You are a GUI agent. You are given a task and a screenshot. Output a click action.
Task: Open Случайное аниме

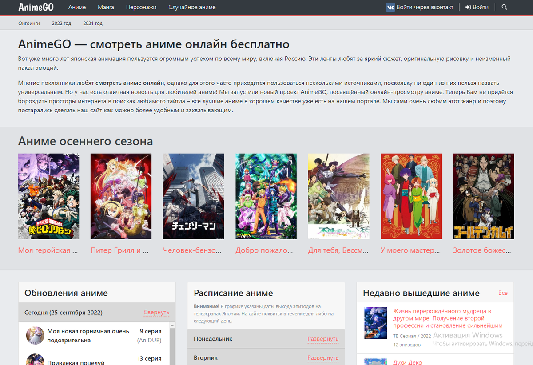click(x=192, y=7)
